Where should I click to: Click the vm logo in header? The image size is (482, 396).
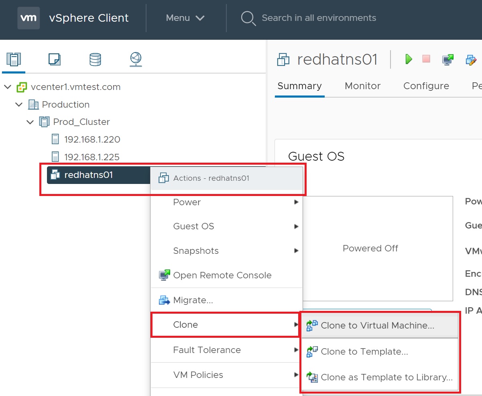pos(28,18)
